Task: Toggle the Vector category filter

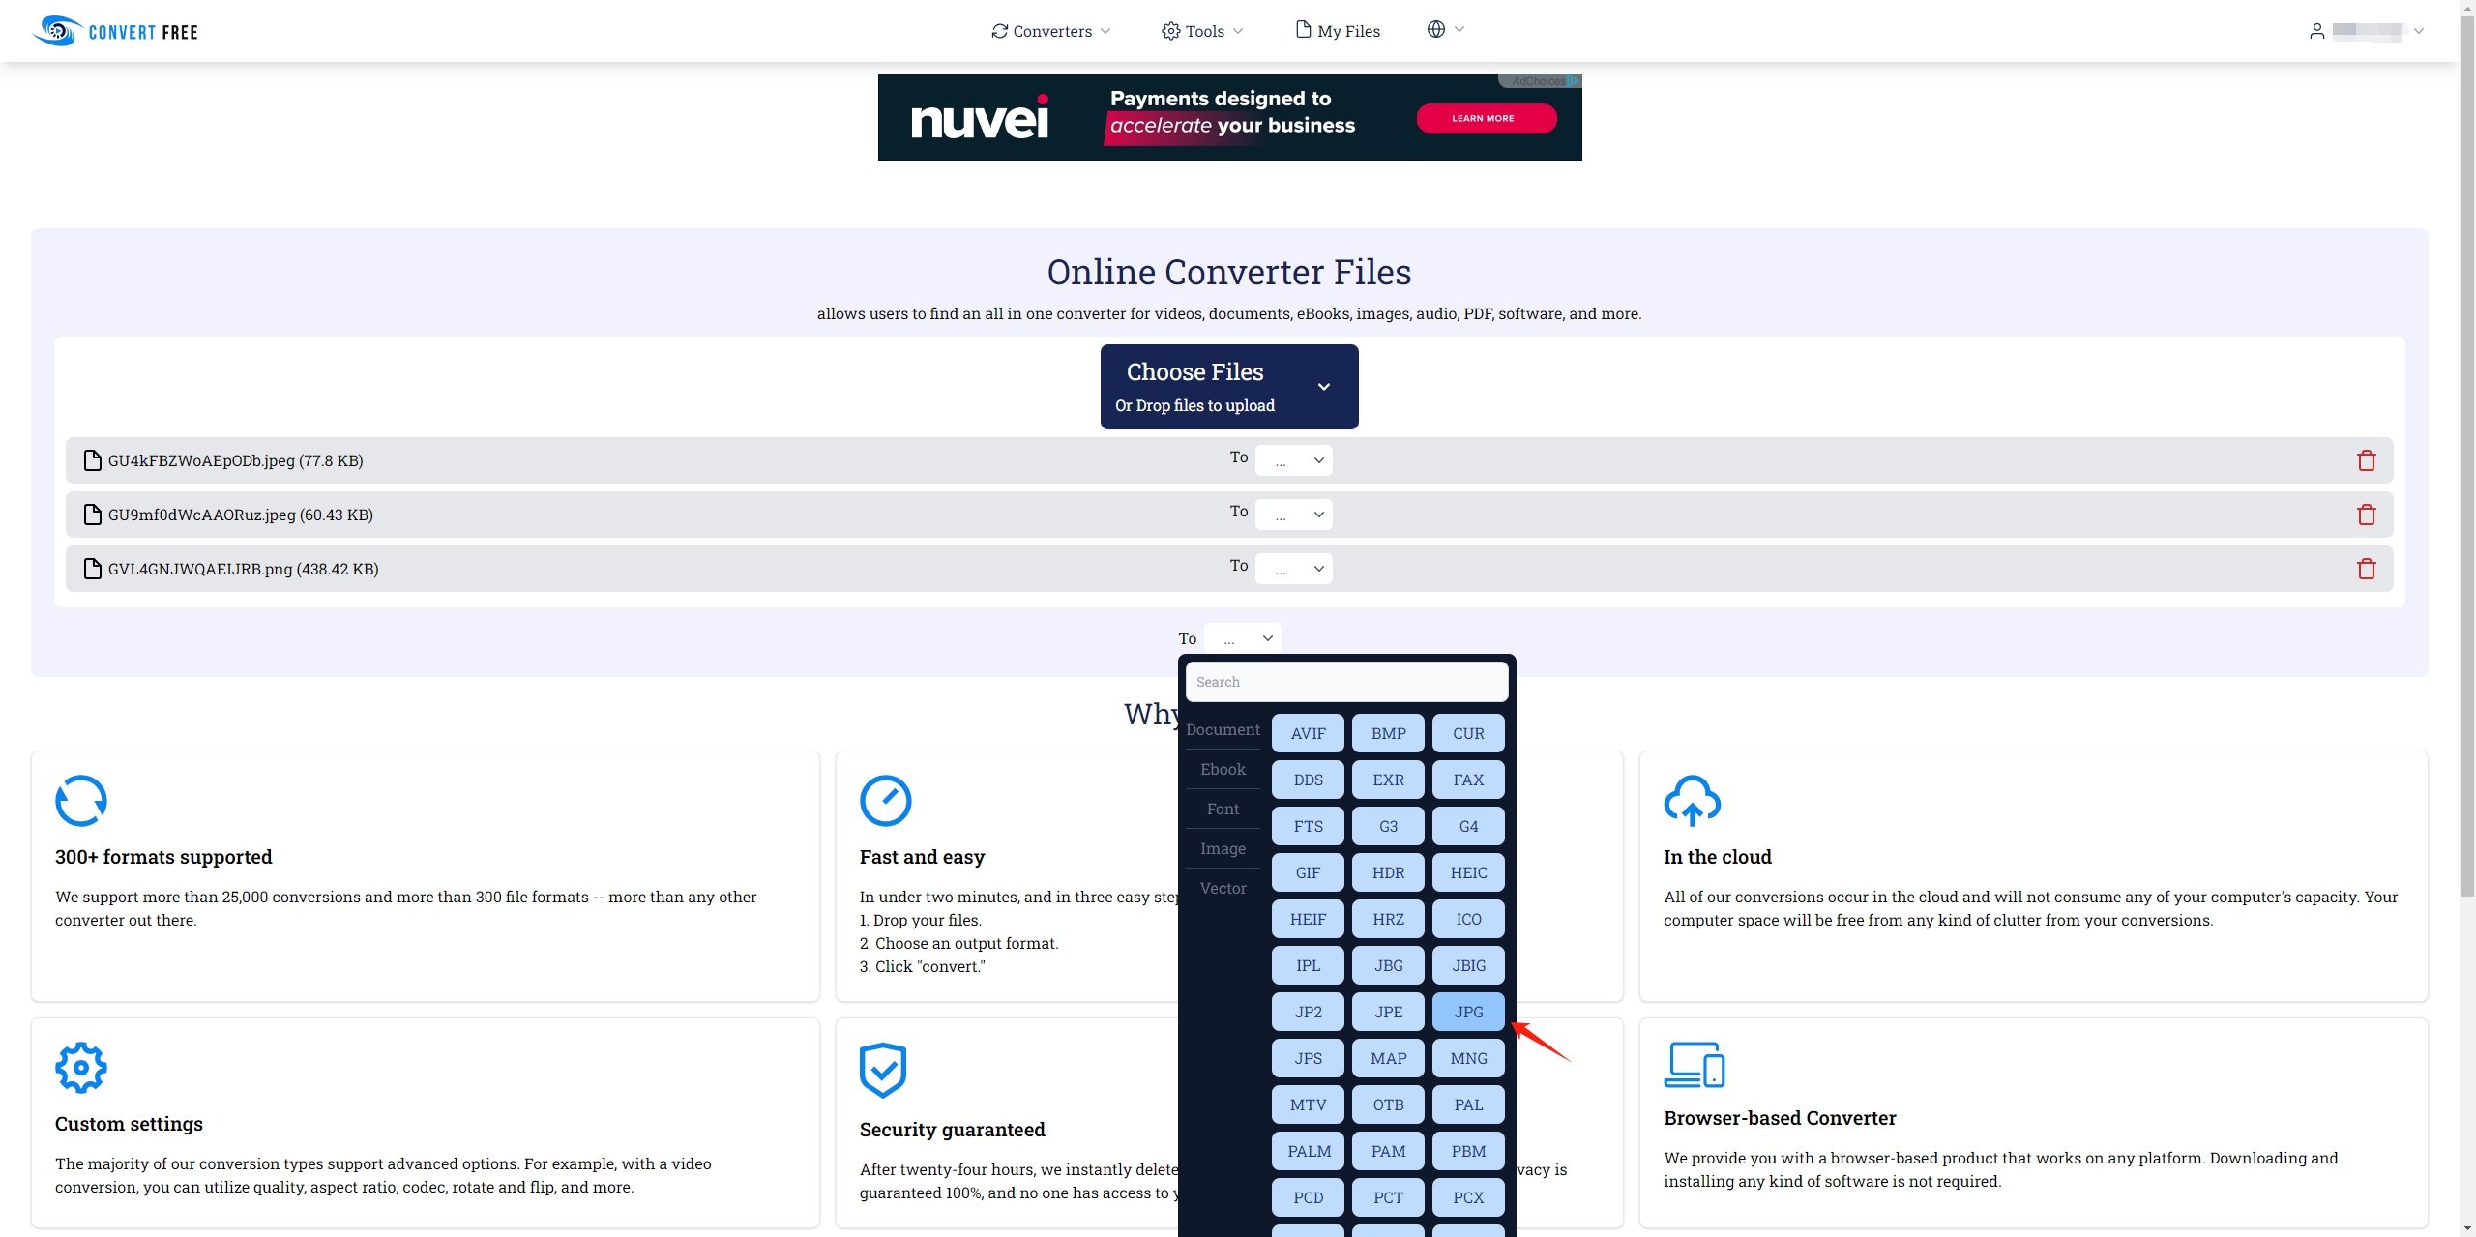Action: [x=1223, y=888]
